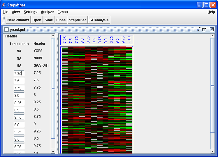Click the Header panel scroll-up arrow

click(x=53, y=36)
